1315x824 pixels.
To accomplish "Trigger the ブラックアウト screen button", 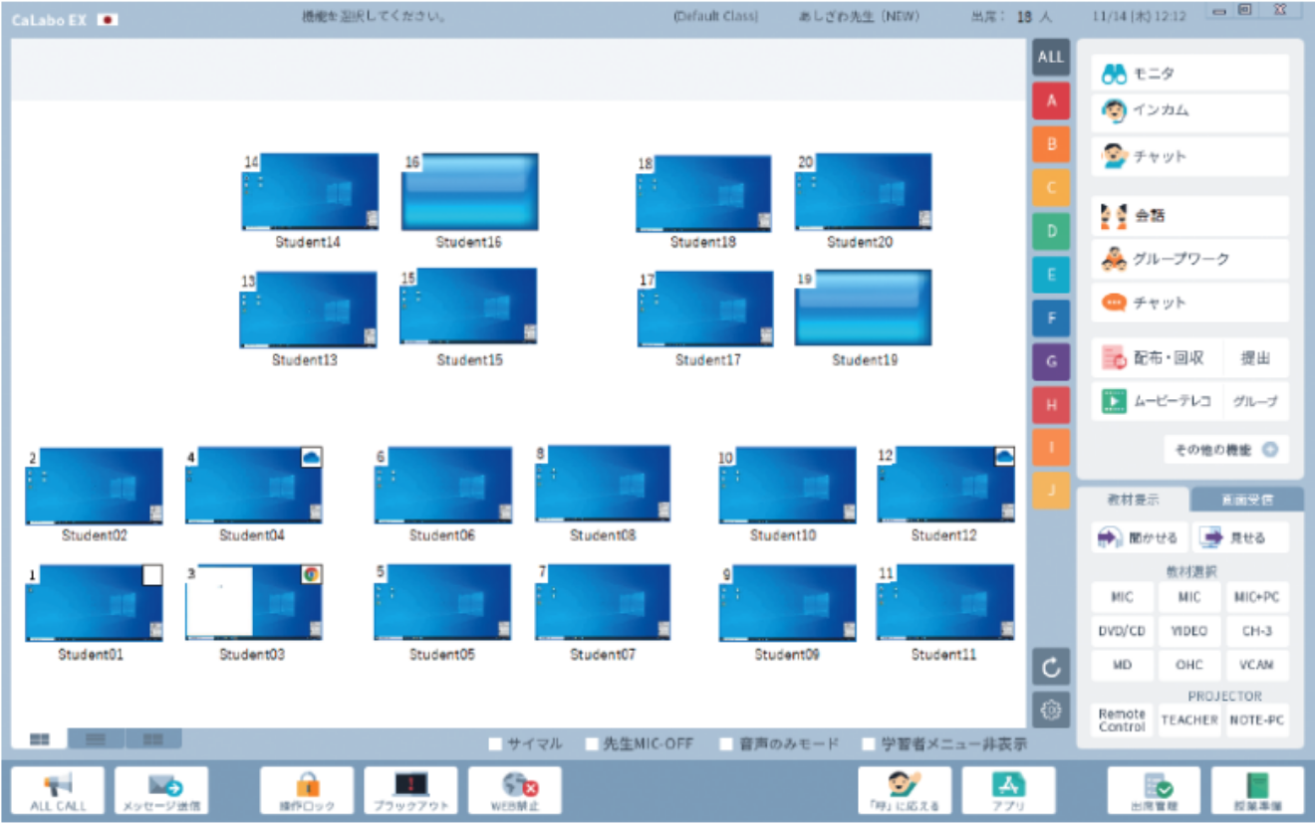I will [410, 790].
